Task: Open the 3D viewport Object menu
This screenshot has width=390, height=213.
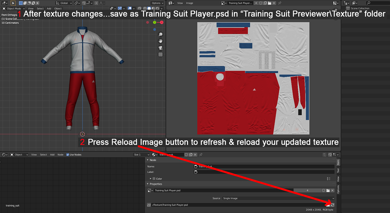Action: pyautogui.click(x=58, y=9)
